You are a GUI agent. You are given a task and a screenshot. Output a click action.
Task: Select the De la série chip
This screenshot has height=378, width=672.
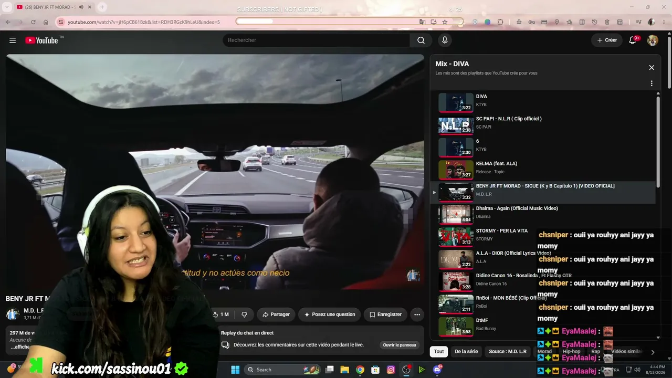[x=466, y=352]
